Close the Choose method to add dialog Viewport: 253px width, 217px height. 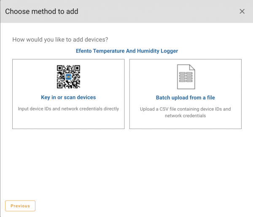pos(242,11)
